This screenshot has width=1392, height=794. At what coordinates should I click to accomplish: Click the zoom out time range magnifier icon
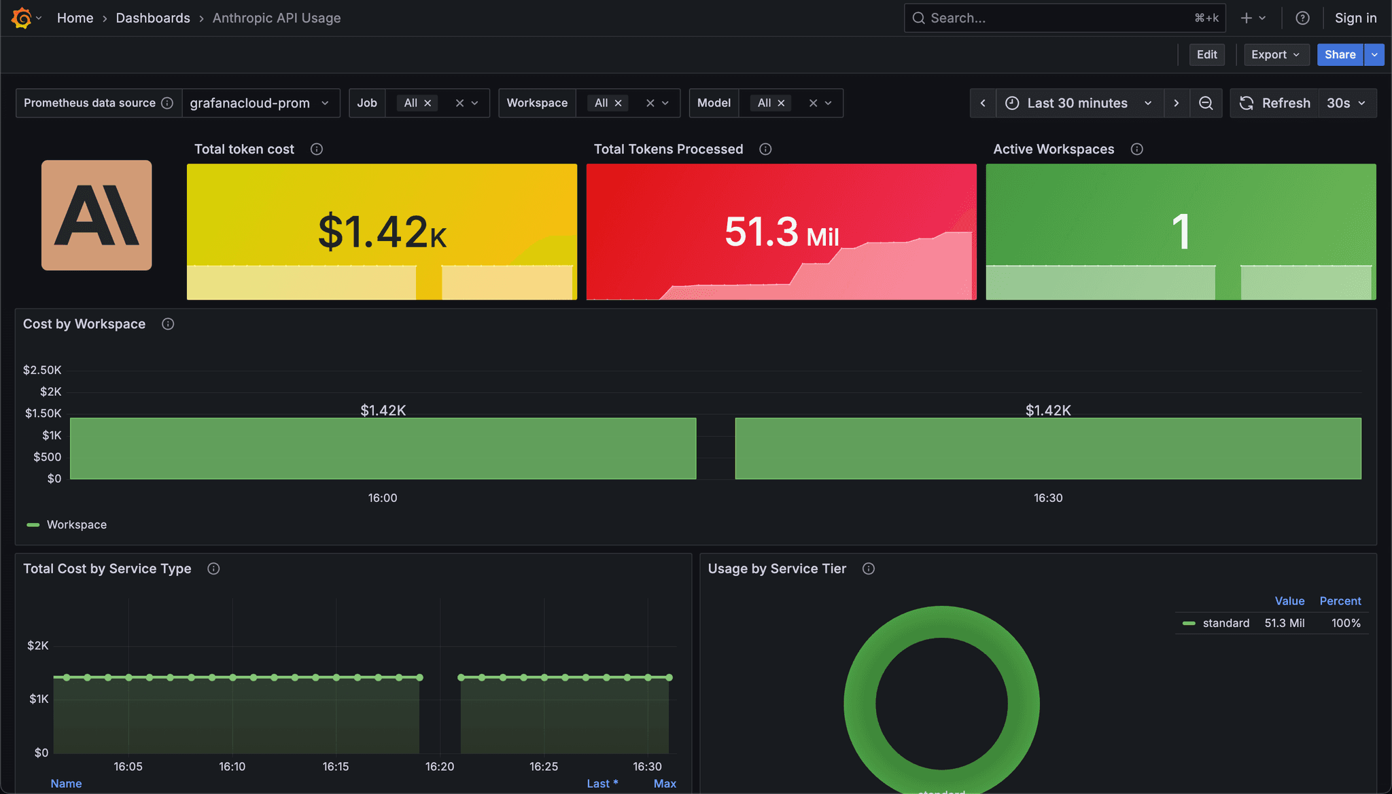[1206, 103]
